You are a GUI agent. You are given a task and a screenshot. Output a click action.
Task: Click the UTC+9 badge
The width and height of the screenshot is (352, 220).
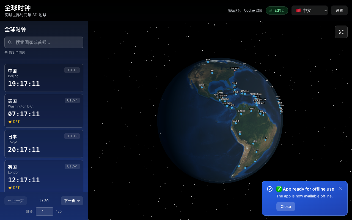coord(72,136)
